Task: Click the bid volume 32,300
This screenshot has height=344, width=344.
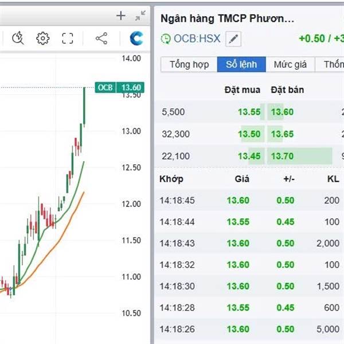Action: [176, 134]
